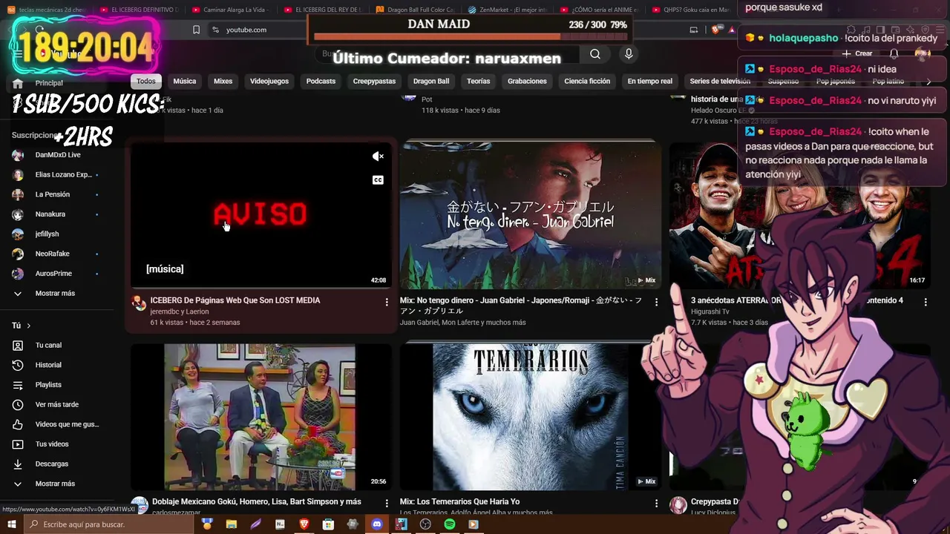Select the Creepypastas filter chip

pyautogui.click(x=375, y=82)
